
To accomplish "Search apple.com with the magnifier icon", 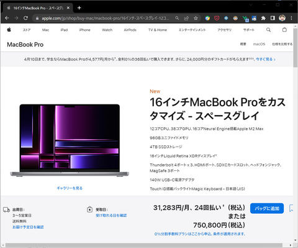I will pos(268,30).
